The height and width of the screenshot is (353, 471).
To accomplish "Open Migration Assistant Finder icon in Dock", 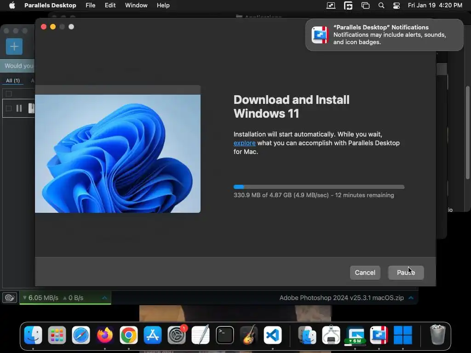I will click(307, 335).
